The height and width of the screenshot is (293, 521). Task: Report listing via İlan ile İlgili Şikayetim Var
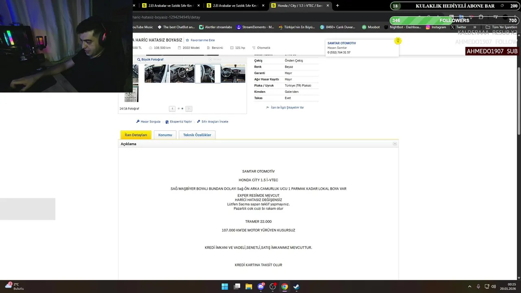tap(285, 107)
